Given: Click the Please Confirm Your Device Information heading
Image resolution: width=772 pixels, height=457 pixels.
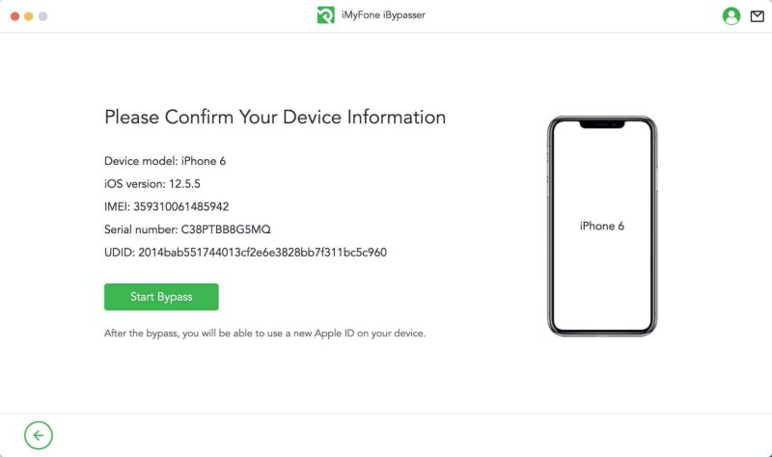Looking at the screenshot, I should (x=275, y=118).
